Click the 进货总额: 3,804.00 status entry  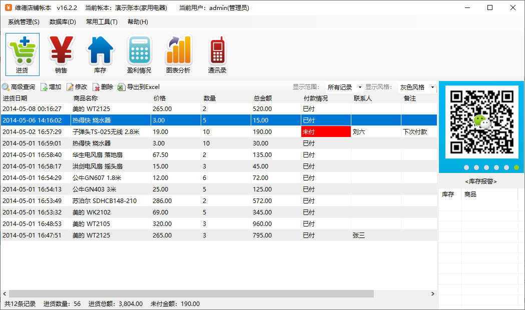116,304
